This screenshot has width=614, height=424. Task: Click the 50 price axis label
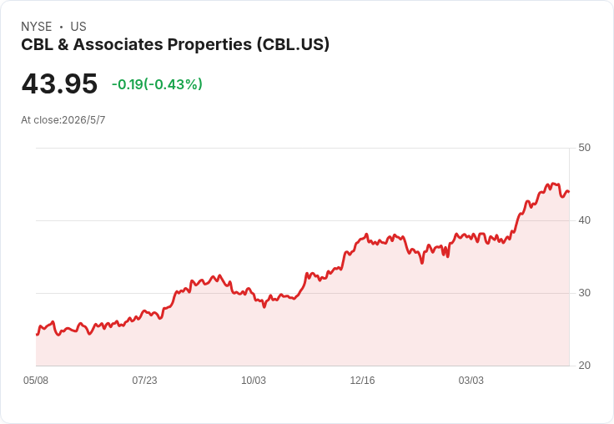pyautogui.click(x=584, y=148)
